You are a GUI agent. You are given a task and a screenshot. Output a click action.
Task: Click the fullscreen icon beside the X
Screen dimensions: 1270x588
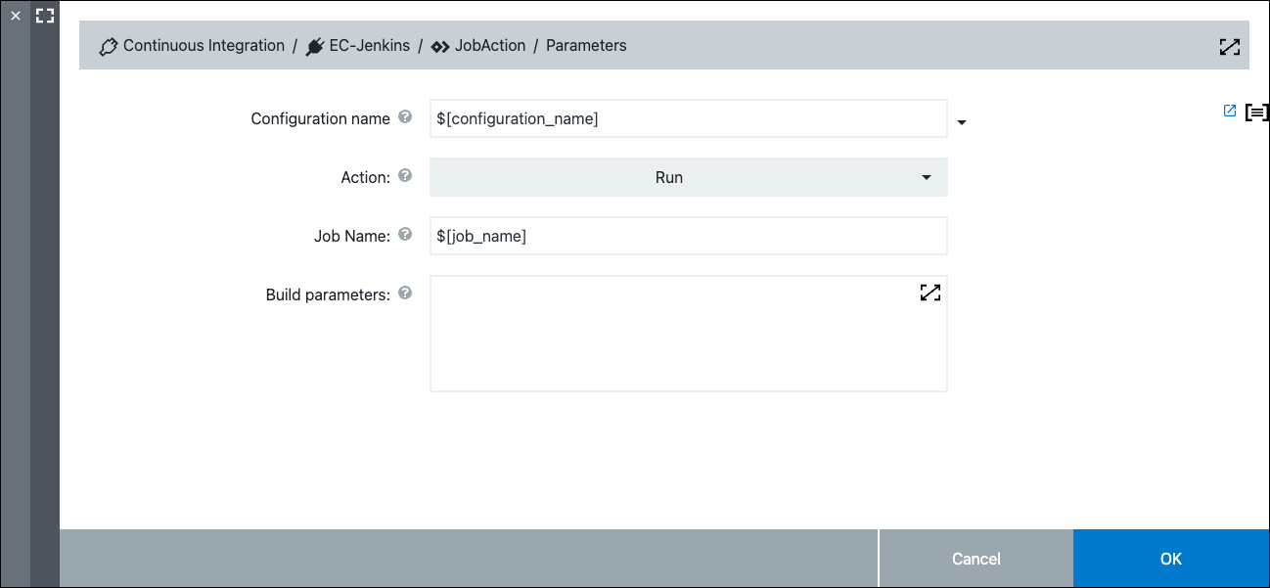coord(44,16)
